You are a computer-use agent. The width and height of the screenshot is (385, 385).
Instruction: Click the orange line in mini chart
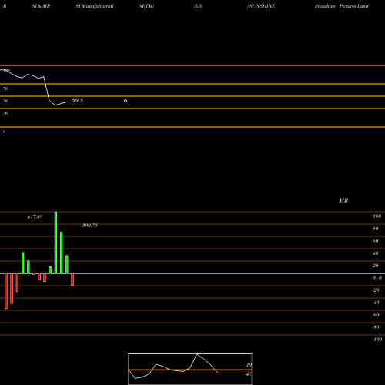point(190,370)
